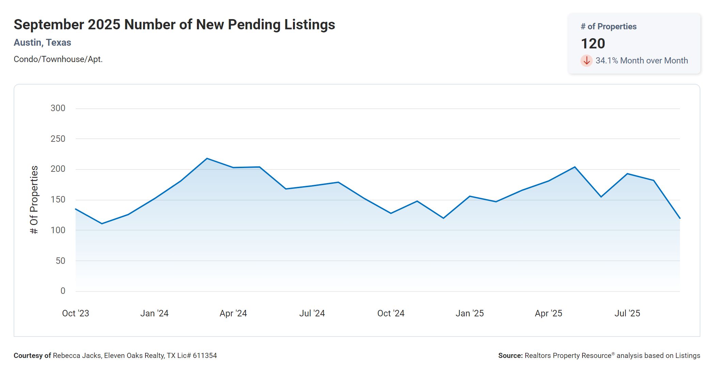Click the "Apr '24" x-axis label
The height and width of the screenshot is (375, 714).
tap(233, 313)
